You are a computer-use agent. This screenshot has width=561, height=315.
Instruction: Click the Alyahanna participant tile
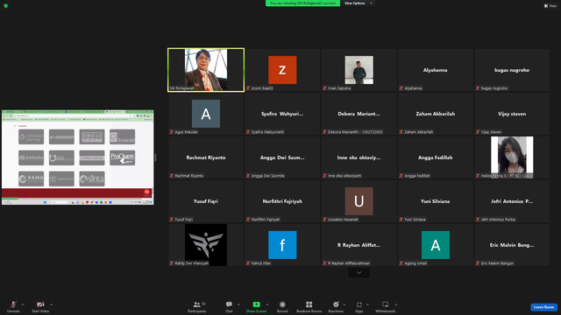[436, 70]
